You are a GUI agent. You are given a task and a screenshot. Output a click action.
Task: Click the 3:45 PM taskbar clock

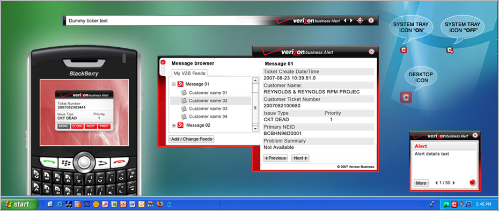pos(483,204)
